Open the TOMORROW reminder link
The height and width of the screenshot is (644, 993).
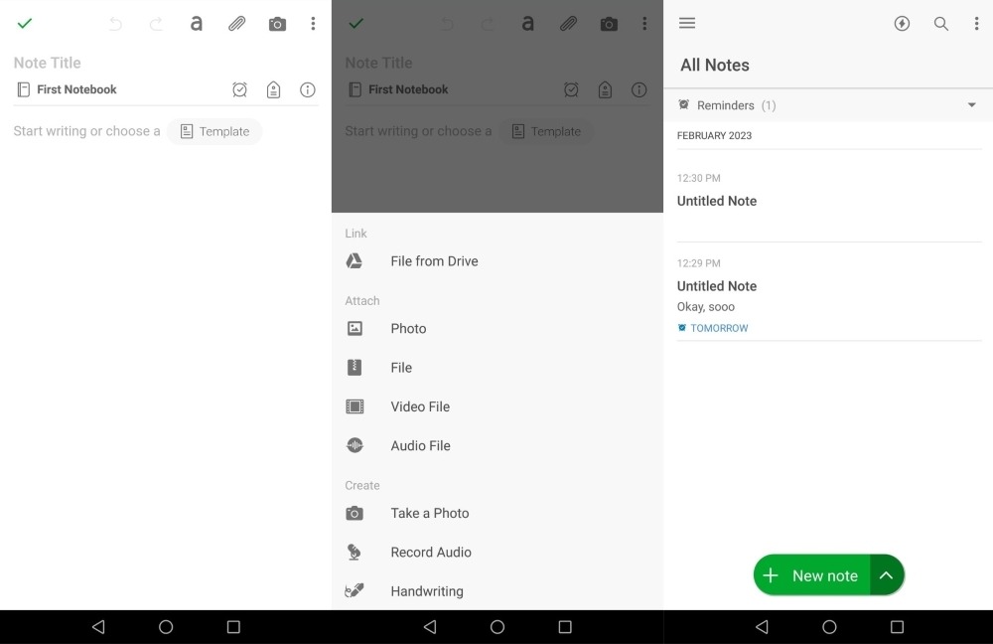pyautogui.click(x=713, y=328)
